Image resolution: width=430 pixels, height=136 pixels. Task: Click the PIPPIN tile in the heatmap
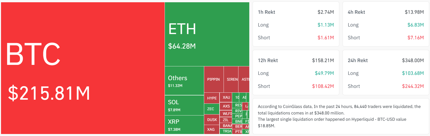(213, 79)
